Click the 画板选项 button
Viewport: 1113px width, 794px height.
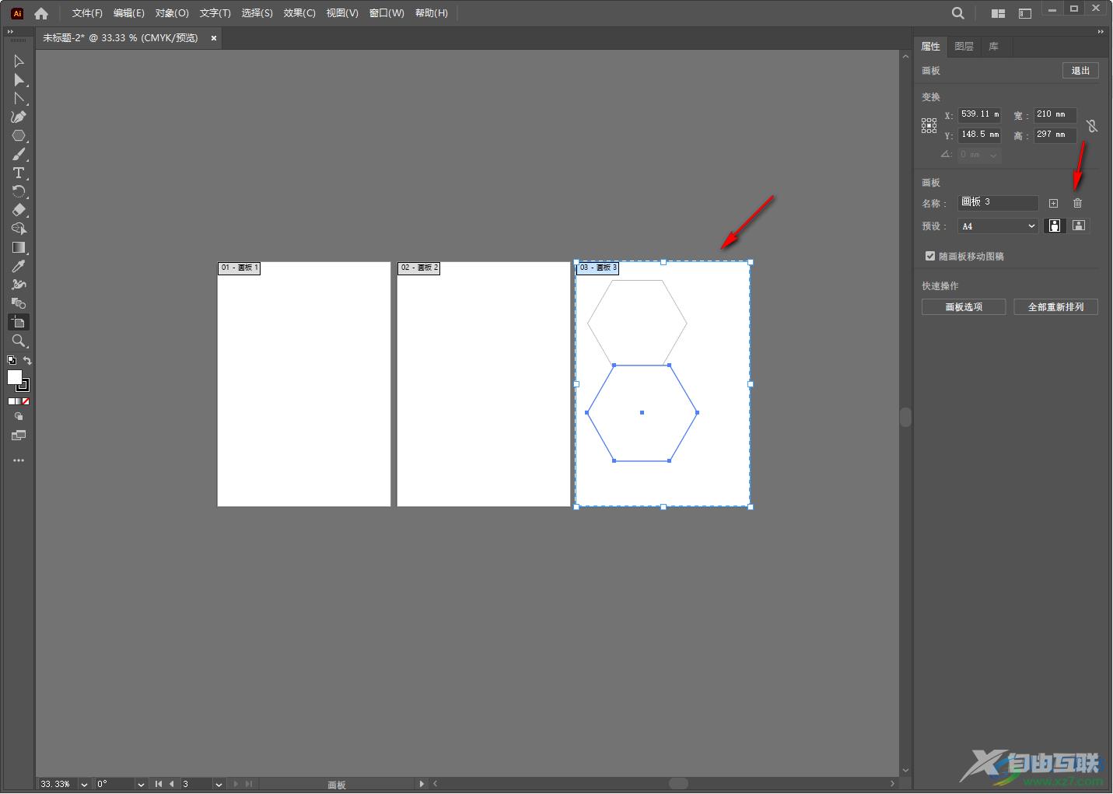point(964,307)
